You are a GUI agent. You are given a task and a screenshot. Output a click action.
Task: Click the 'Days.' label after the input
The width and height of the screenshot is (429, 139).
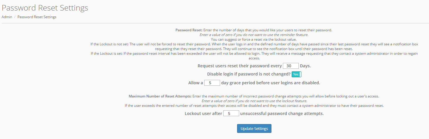click(305, 66)
